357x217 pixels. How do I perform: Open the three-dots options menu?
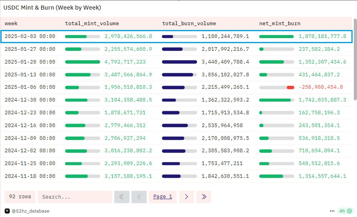332,211
